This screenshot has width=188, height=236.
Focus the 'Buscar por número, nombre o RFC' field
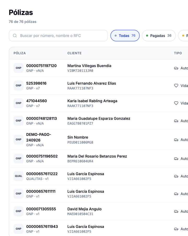click(x=58, y=36)
